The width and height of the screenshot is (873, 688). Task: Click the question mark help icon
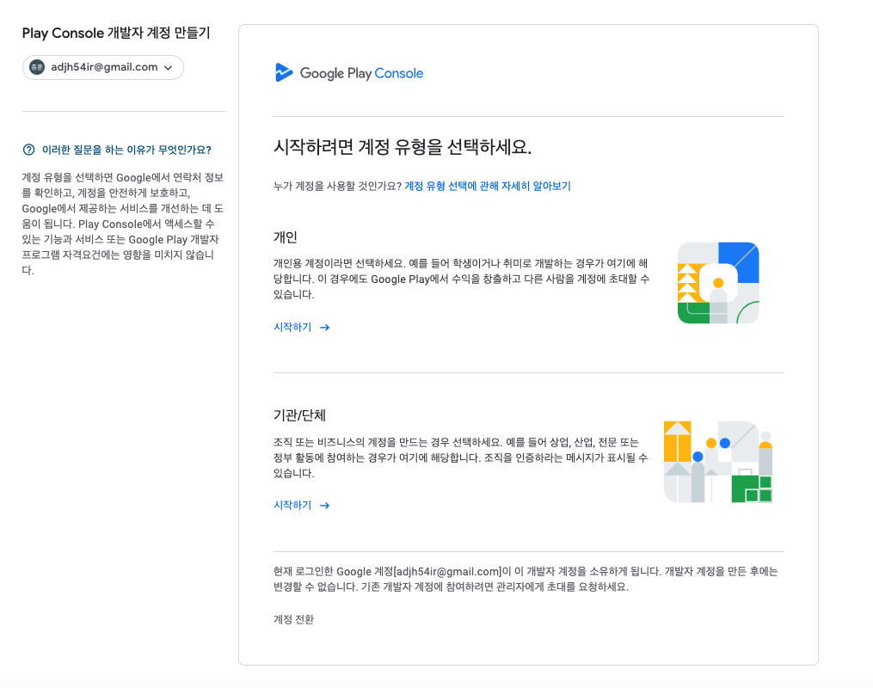pyautogui.click(x=28, y=150)
